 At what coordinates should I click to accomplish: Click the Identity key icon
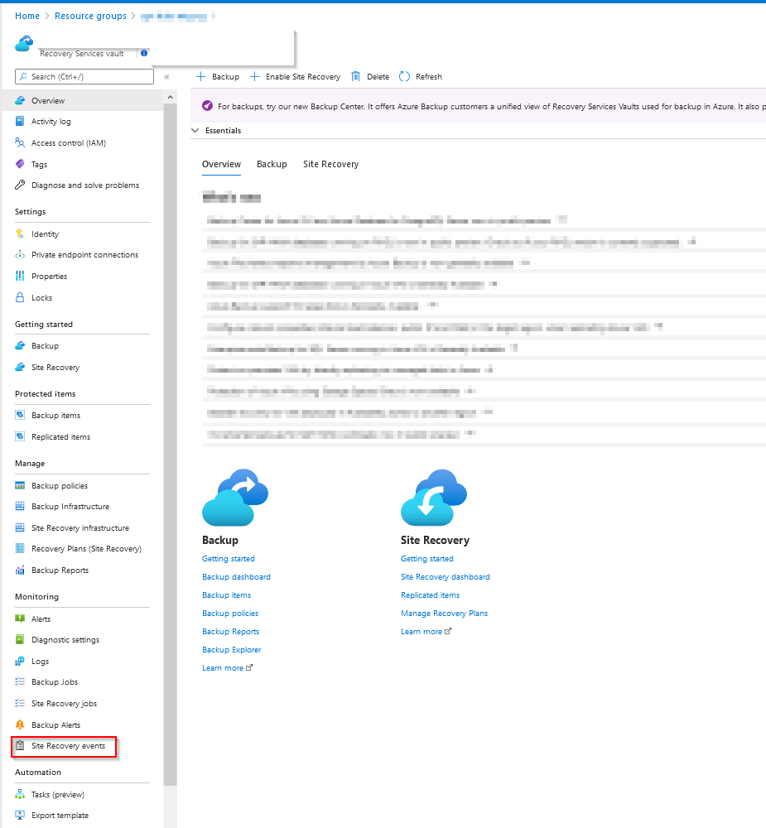20,234
